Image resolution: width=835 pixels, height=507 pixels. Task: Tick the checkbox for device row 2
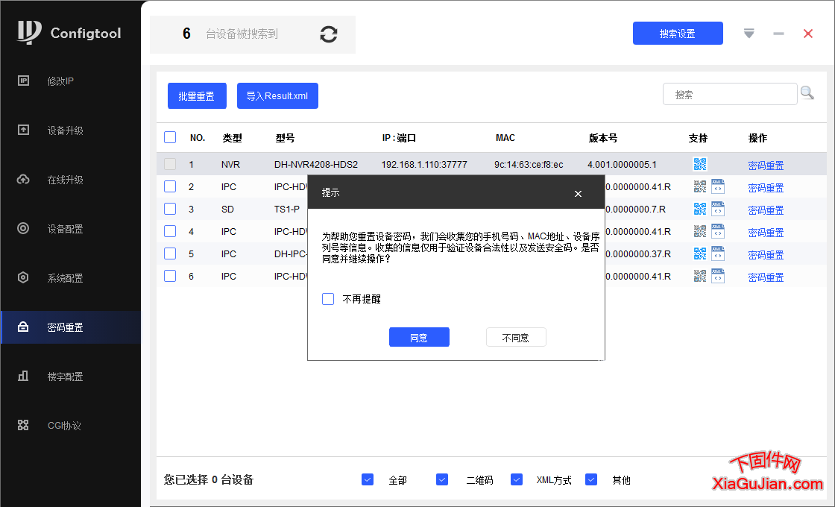(170, 186)
